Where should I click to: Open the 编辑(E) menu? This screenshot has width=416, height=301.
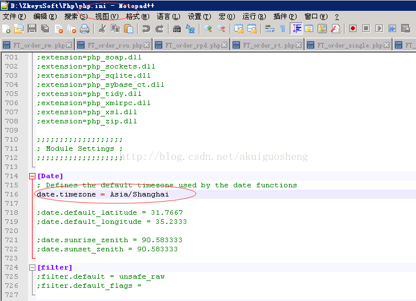(x=45, y=17)
